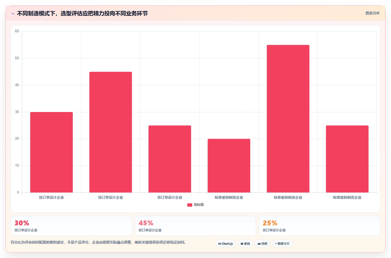Click the footnote starting 百分比为评审时间配置
The width and height of the screenshot is (391, 258).
(98, 242)
